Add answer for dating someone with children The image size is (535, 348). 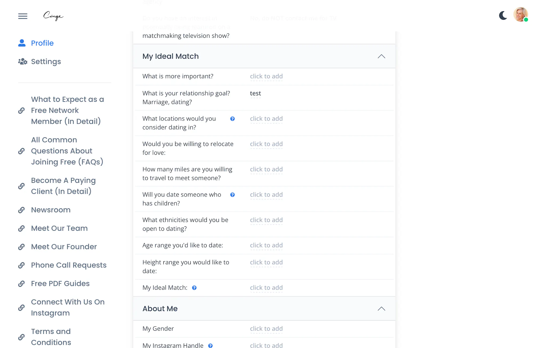pyautogui.click(x=266, y=195)
